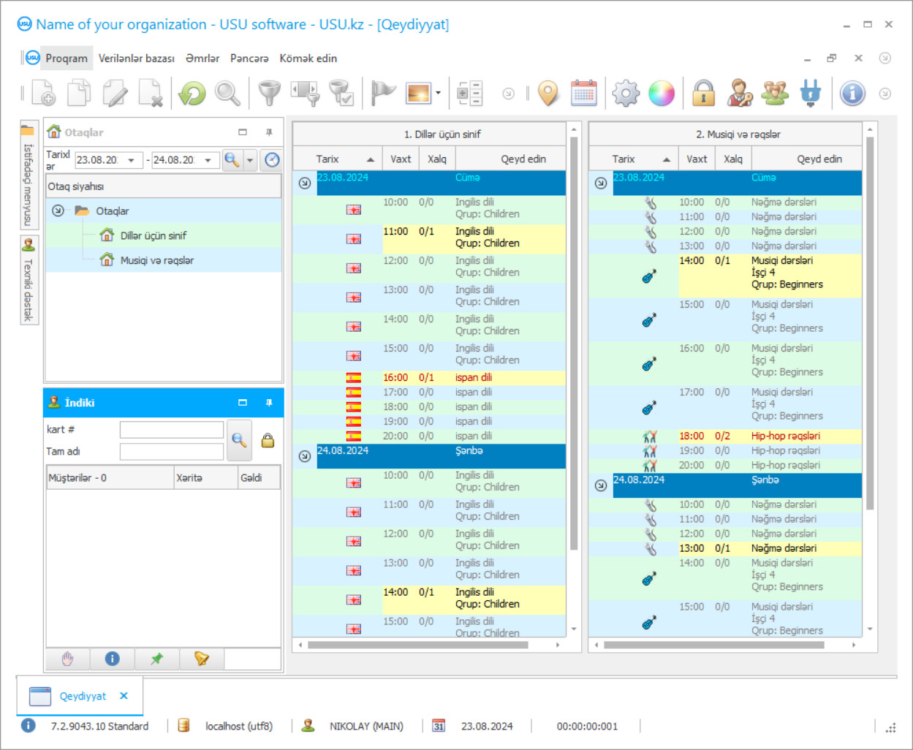Open the start date 23.08 dropdown
This screenshot has width=913, height=750.
coord(131,160)
